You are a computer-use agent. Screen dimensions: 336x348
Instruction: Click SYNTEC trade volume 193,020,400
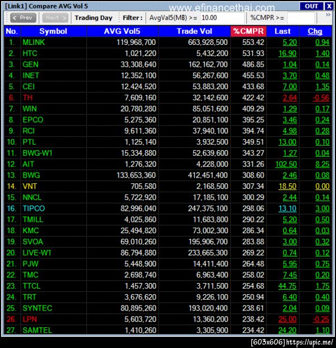[208, 308]
